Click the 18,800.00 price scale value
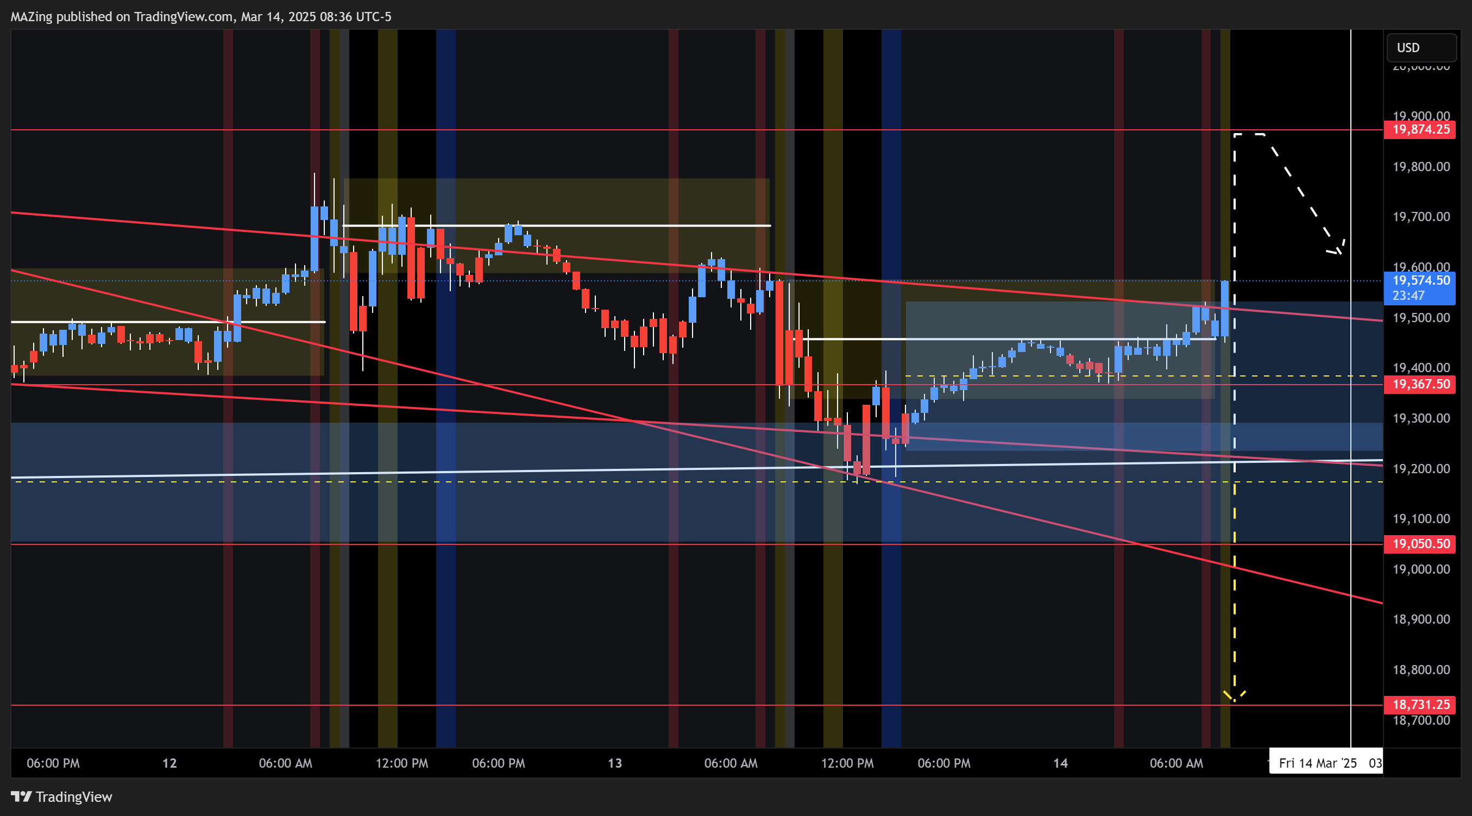Screen dimensions: 1472x816 tap(1421, 670)
